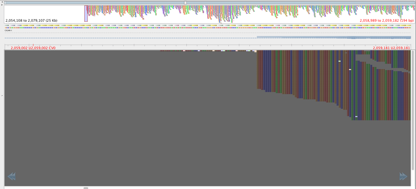This screenshot has height=189, width=416.
Task: Jump right with the double-arrow icon
Action: tap(403, 176)
